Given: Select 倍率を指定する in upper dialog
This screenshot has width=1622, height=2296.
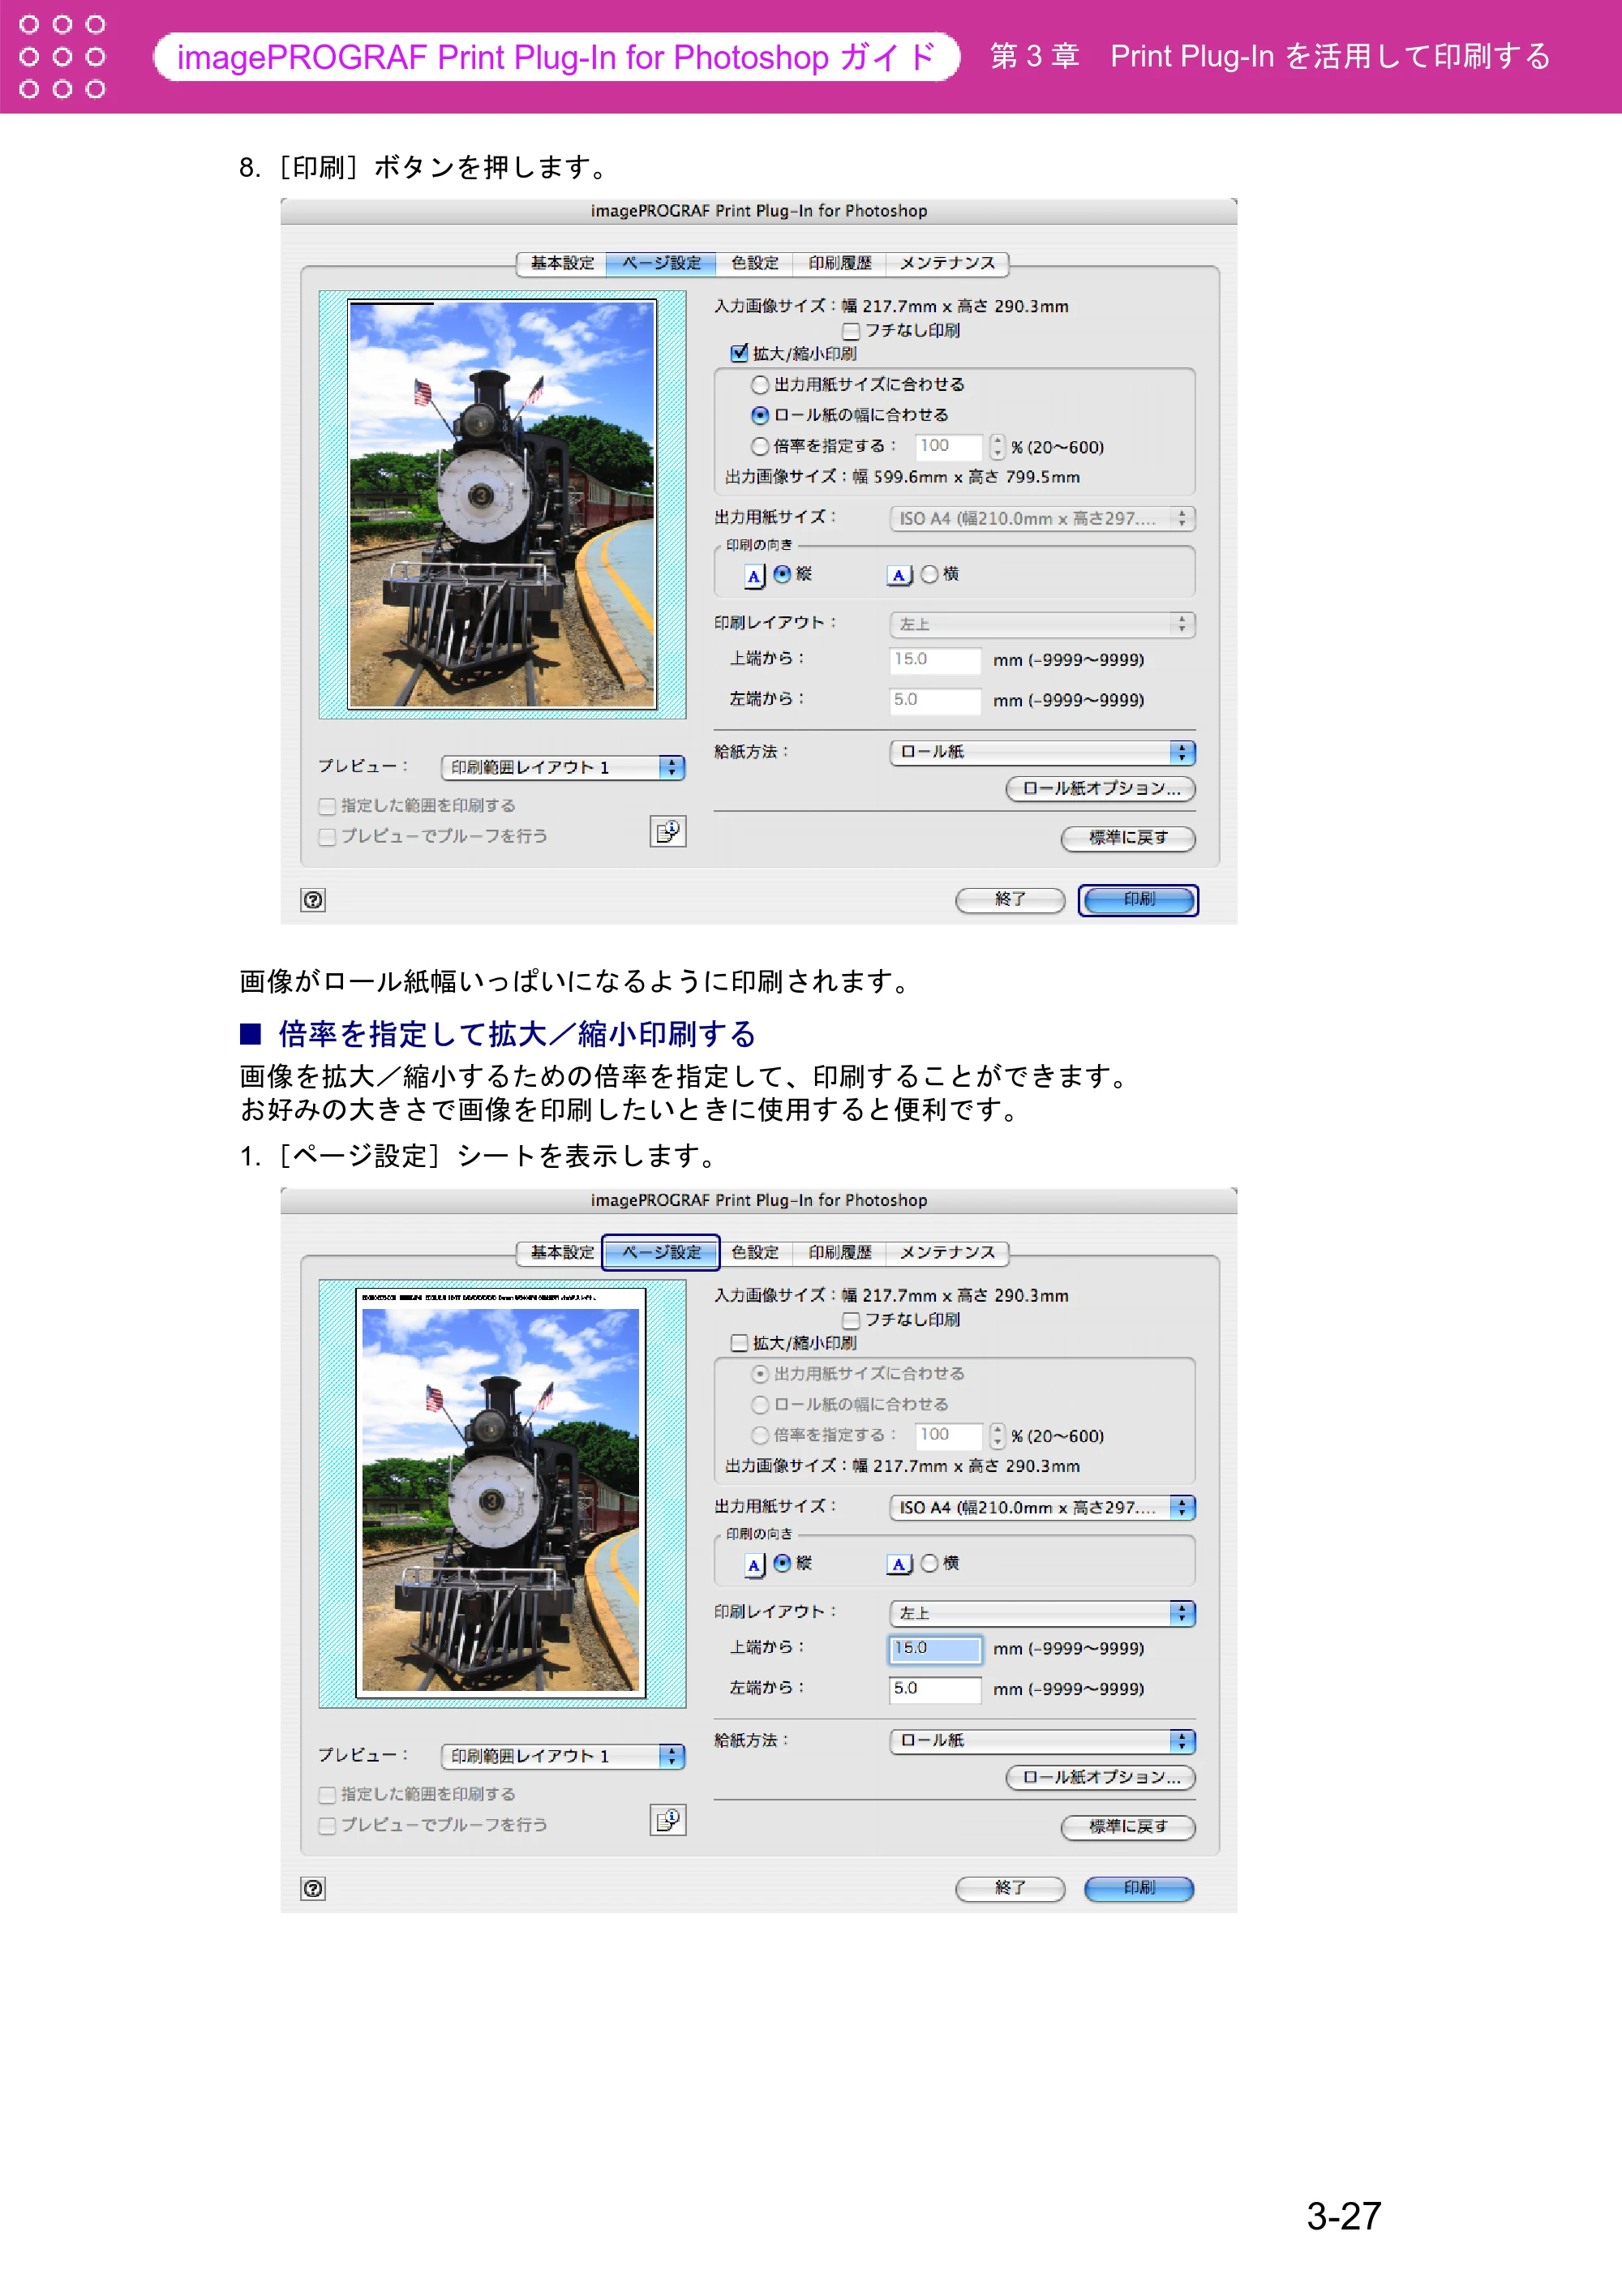Looking at the screenshot, I should tap(760, 446).
